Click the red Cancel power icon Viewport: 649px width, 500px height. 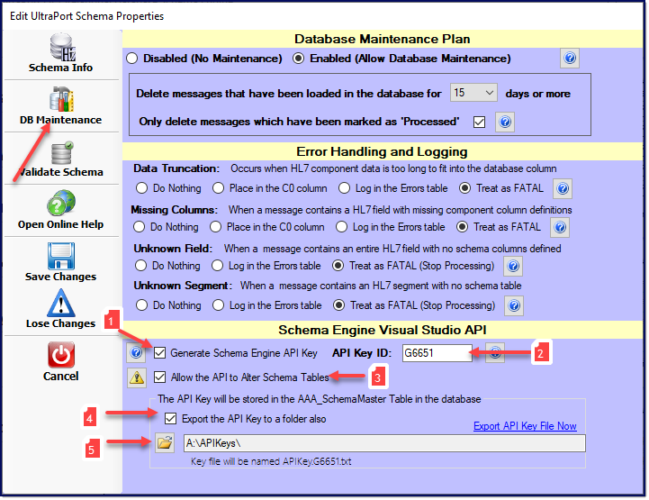61,355
